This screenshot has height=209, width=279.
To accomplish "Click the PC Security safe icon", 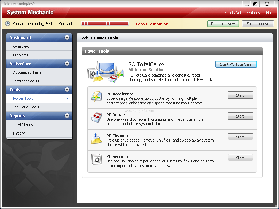I will 96,159.
